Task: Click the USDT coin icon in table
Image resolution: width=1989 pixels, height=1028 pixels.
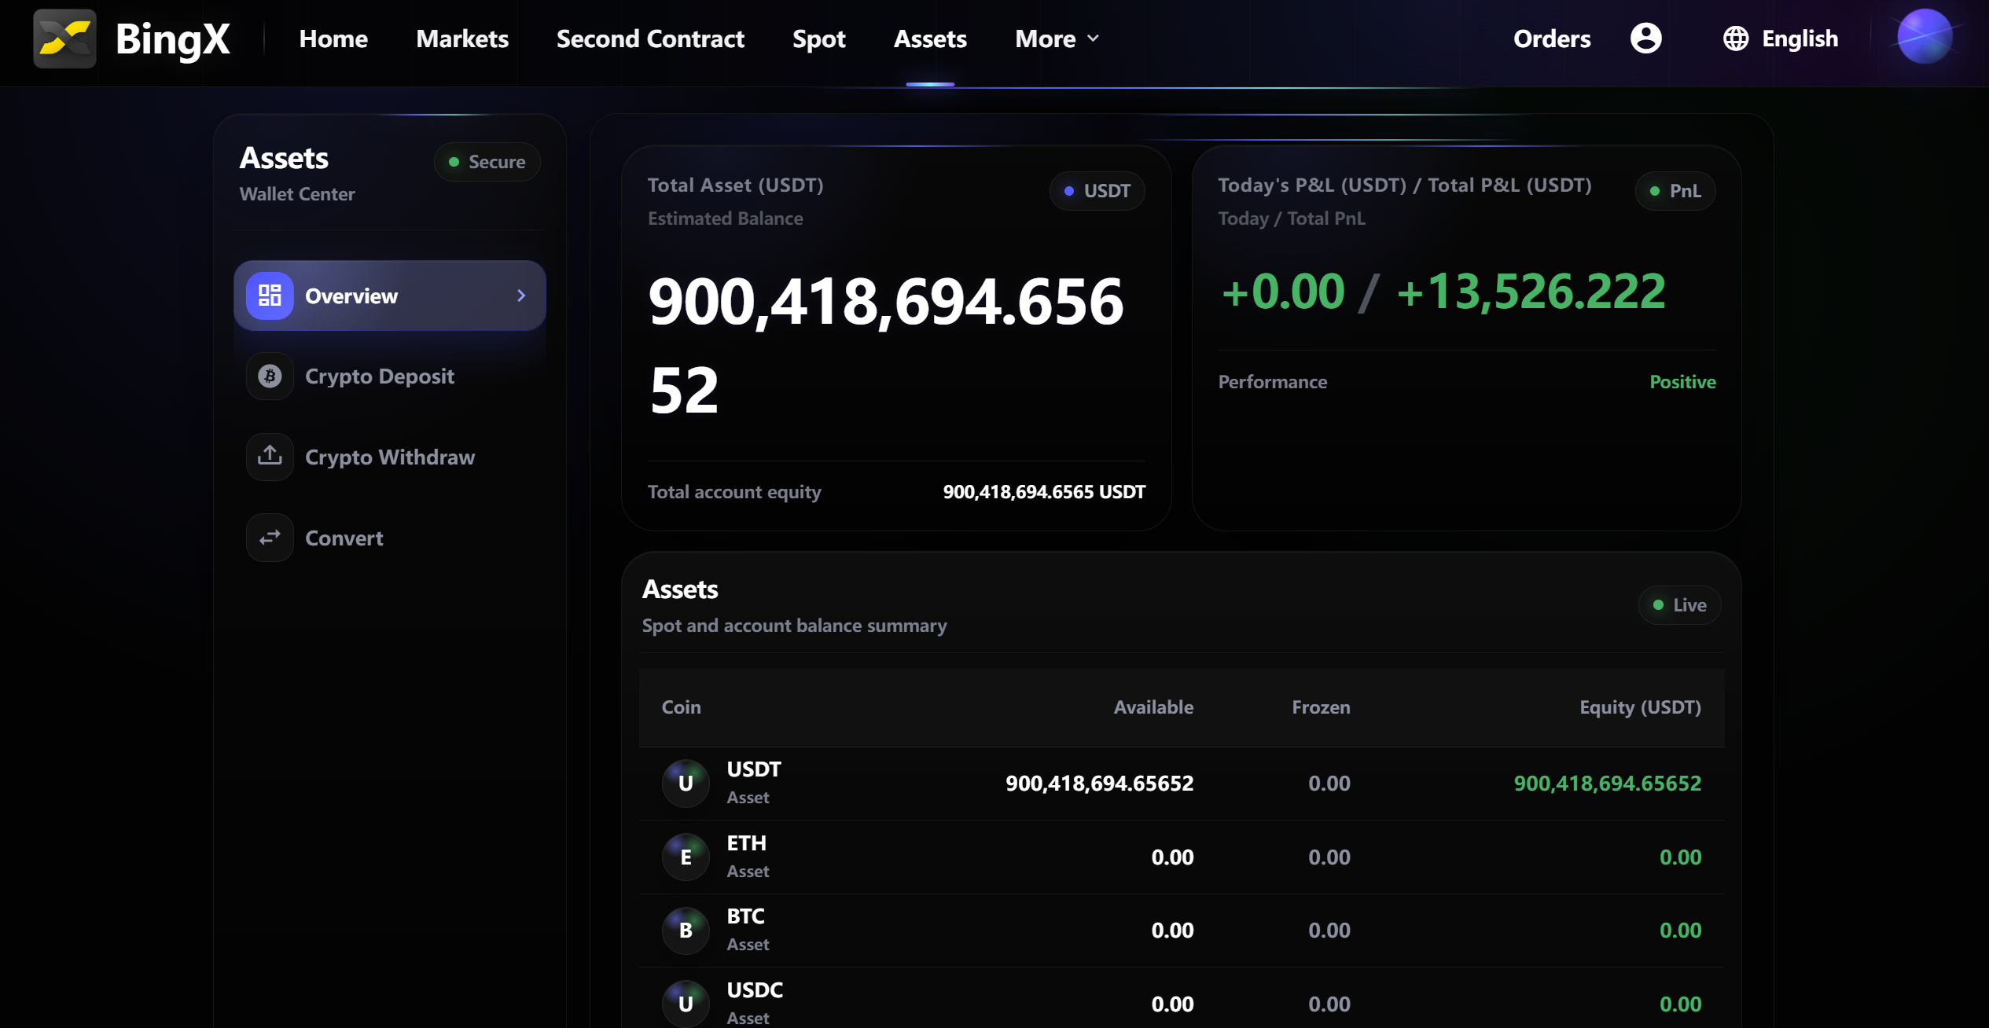Action: (x=686, y=783)
